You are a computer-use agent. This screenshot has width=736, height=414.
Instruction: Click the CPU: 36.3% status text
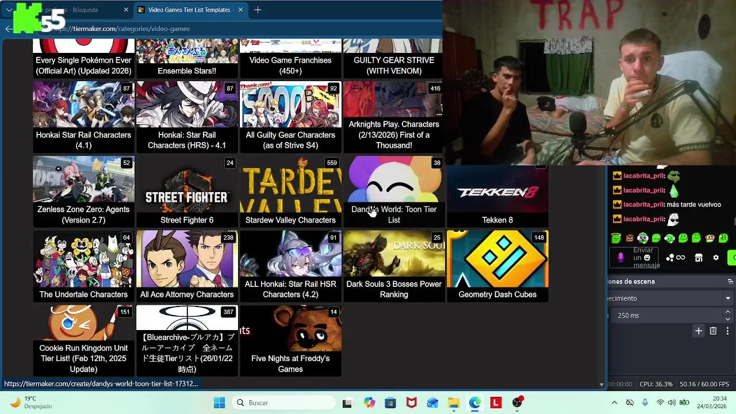656,384
